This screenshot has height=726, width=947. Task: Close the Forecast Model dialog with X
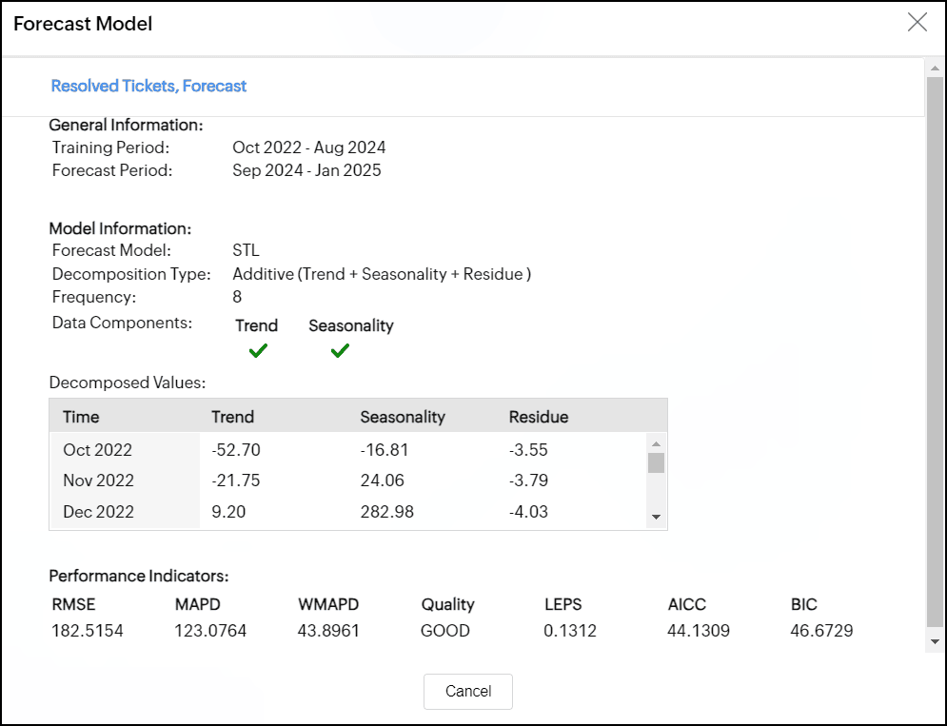tap(917, 23)
